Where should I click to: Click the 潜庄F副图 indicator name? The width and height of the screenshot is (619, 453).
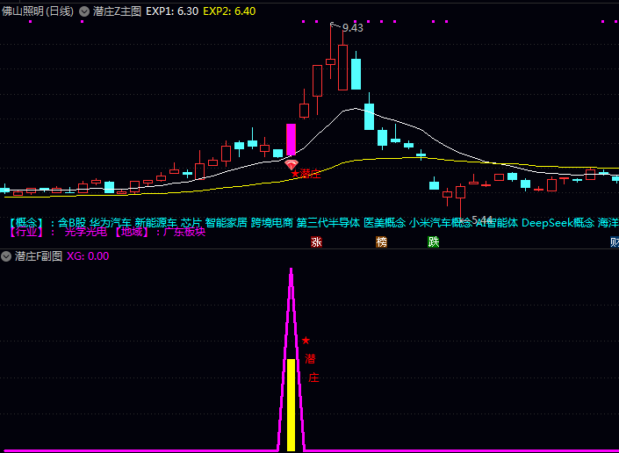pos(39,256)
